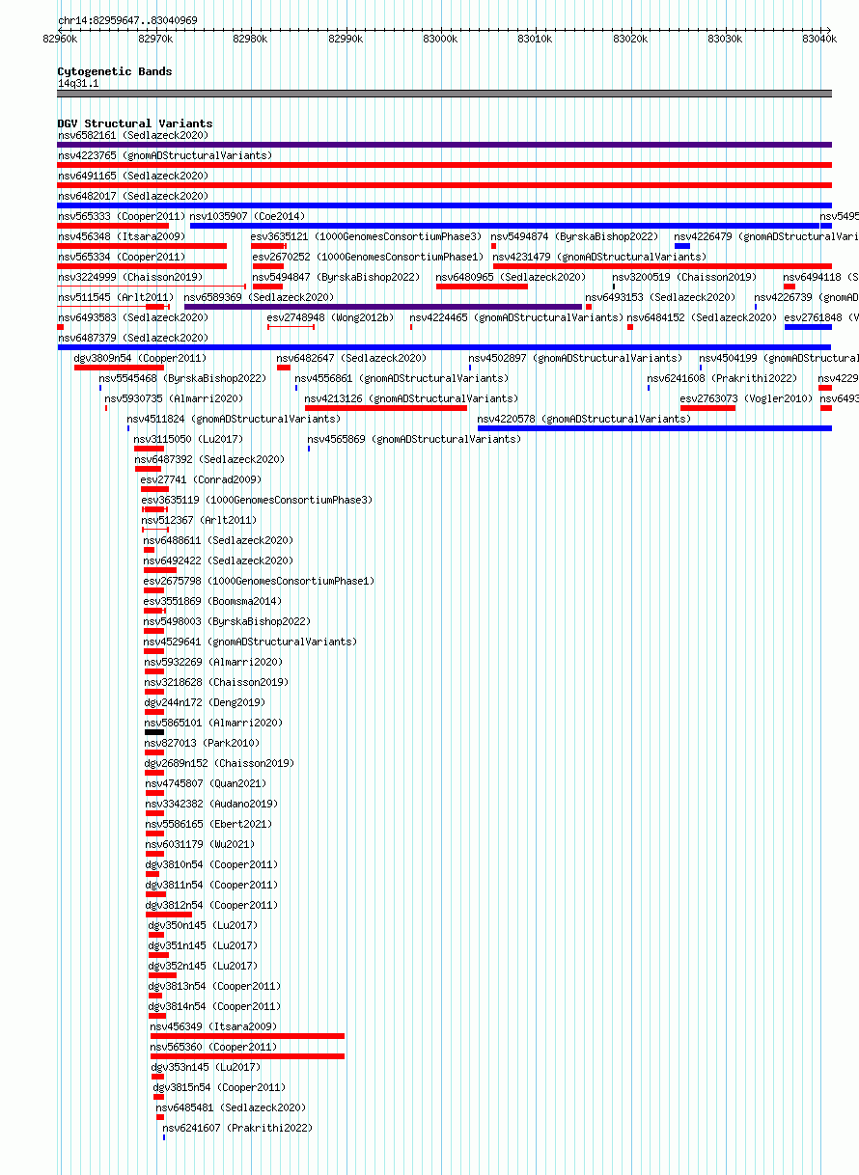This screenshot has height=1175, width=859.
Task: Click nsv5494874 (ByrskaBishop2022) label
Action: click(574, 236)
